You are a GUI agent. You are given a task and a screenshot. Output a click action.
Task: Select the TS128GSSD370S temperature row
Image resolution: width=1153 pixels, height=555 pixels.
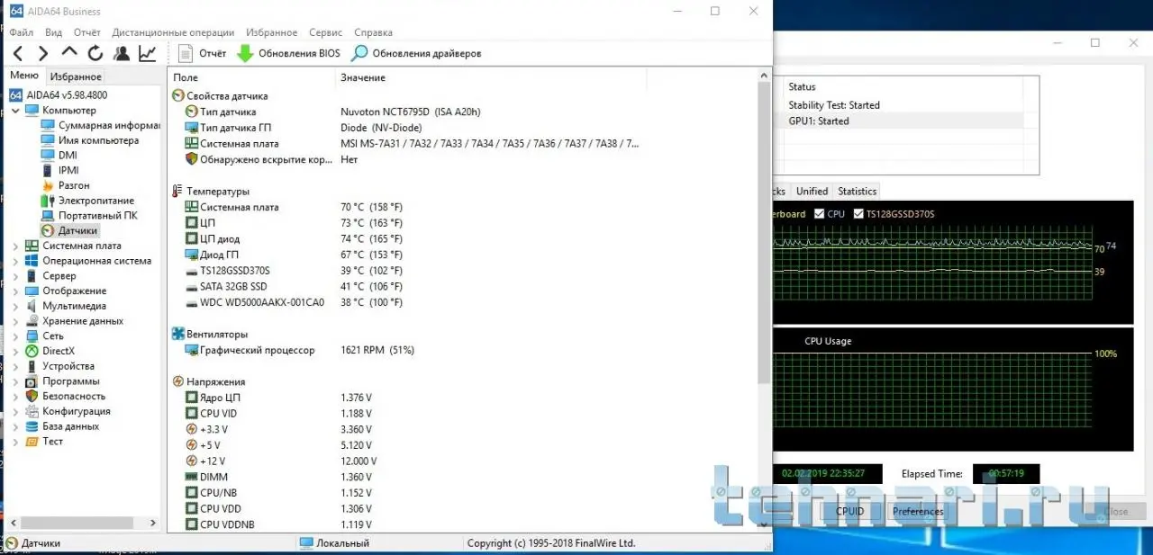point(462,270)
